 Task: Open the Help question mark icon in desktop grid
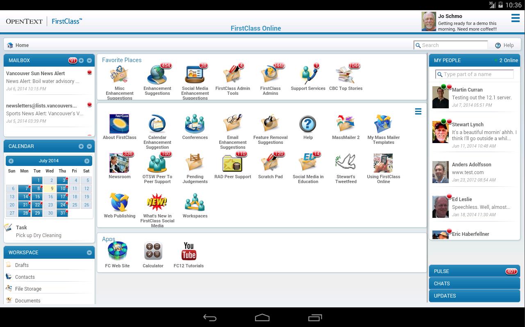(308, 124)
